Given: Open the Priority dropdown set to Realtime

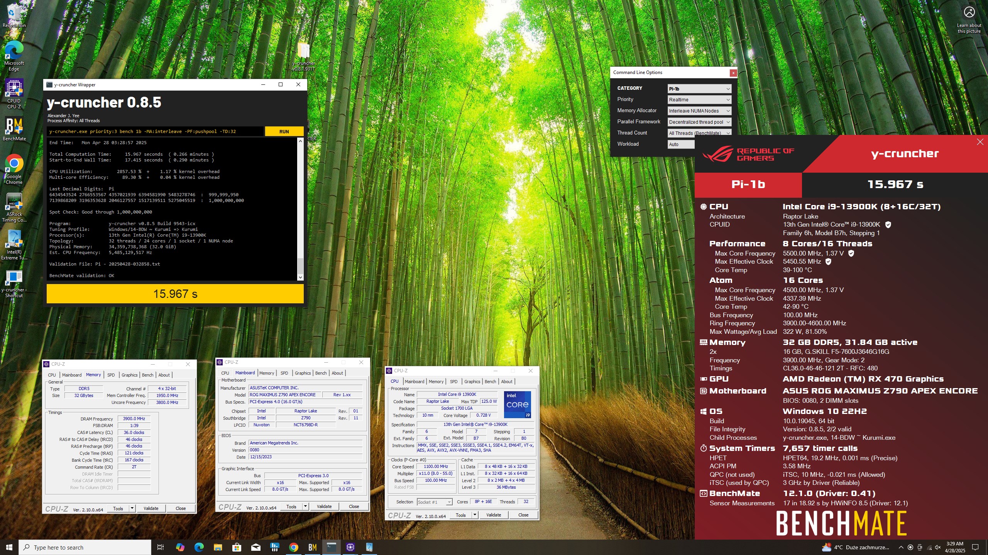Looking at the screenshot, I should [x=699, y=100].
